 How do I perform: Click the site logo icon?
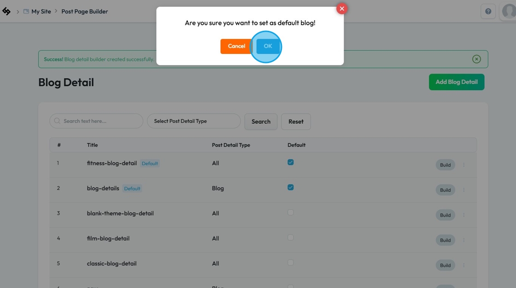tap(6, 12)
